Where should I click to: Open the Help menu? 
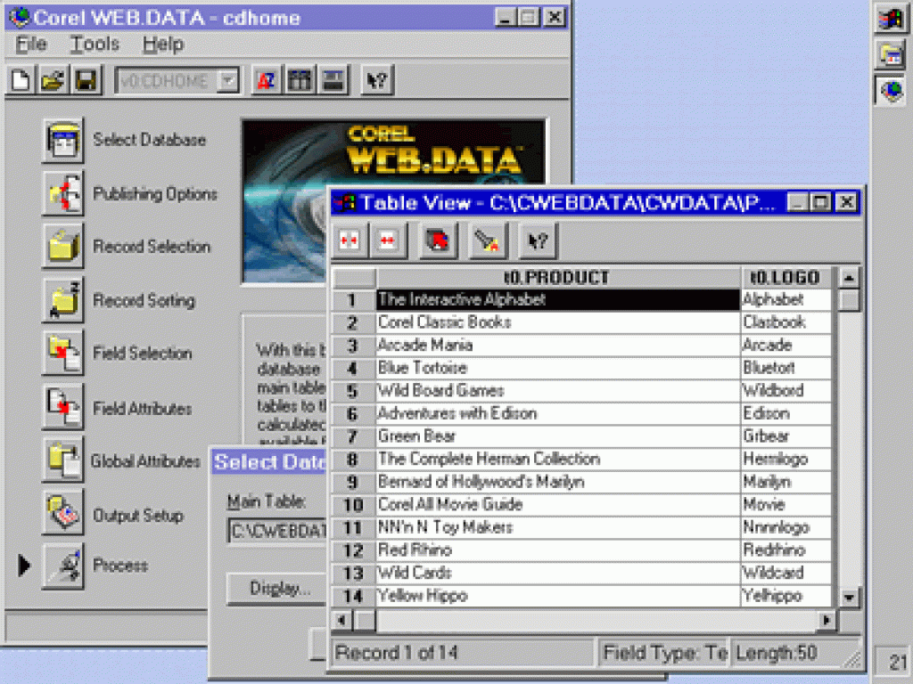point(163,44)
